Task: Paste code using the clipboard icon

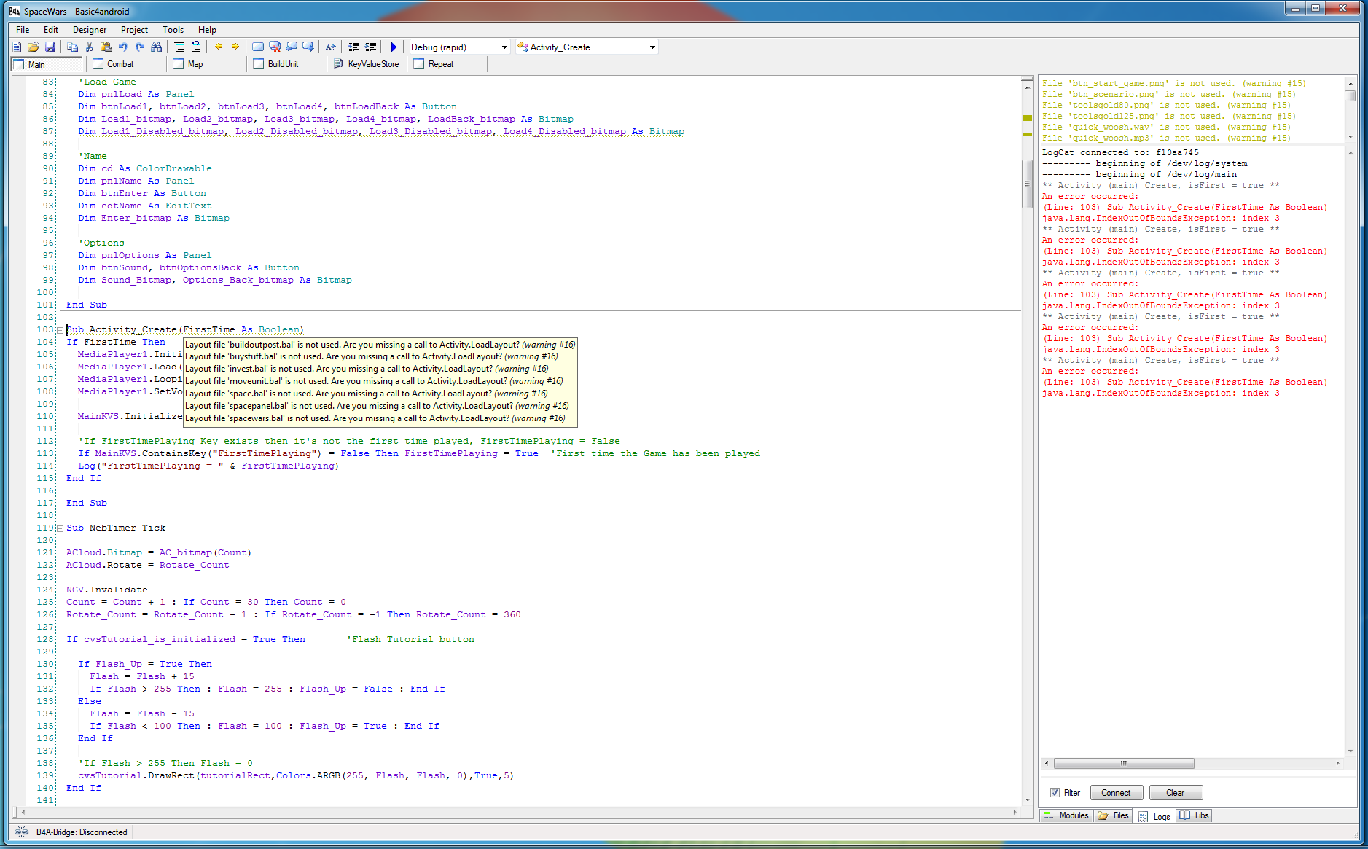Action: click(106, 47)
